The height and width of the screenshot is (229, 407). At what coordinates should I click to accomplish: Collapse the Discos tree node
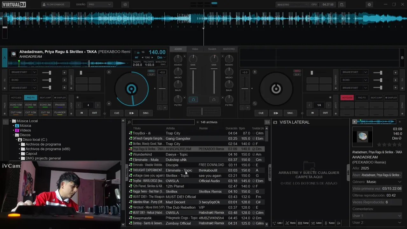14,135
